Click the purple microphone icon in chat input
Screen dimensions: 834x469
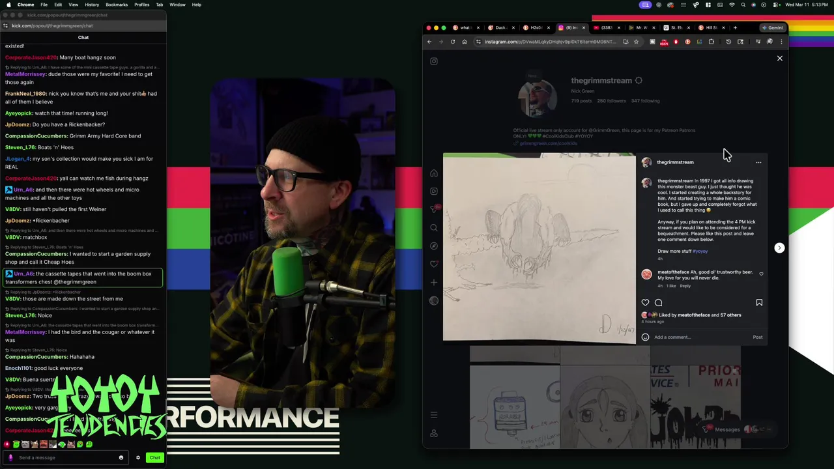pyautogui.click(x=11, y=457)
